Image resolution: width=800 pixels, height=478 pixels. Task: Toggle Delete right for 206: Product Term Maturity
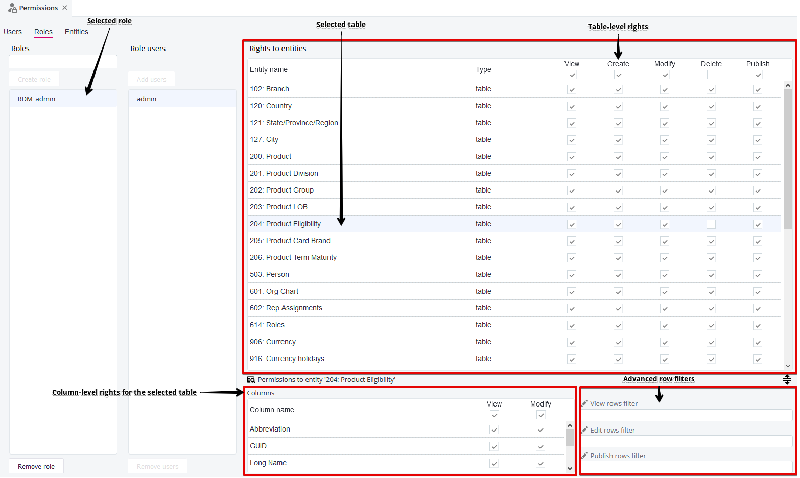[x=711, y=258]
